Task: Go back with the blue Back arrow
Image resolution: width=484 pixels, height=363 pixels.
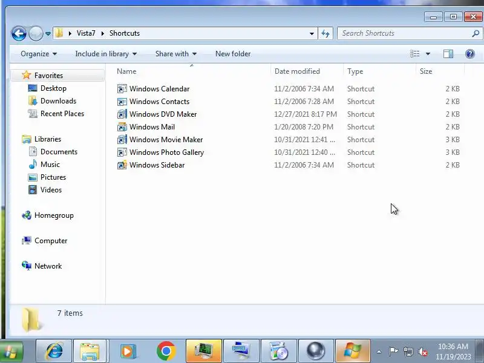Action: tap(19, 33)
